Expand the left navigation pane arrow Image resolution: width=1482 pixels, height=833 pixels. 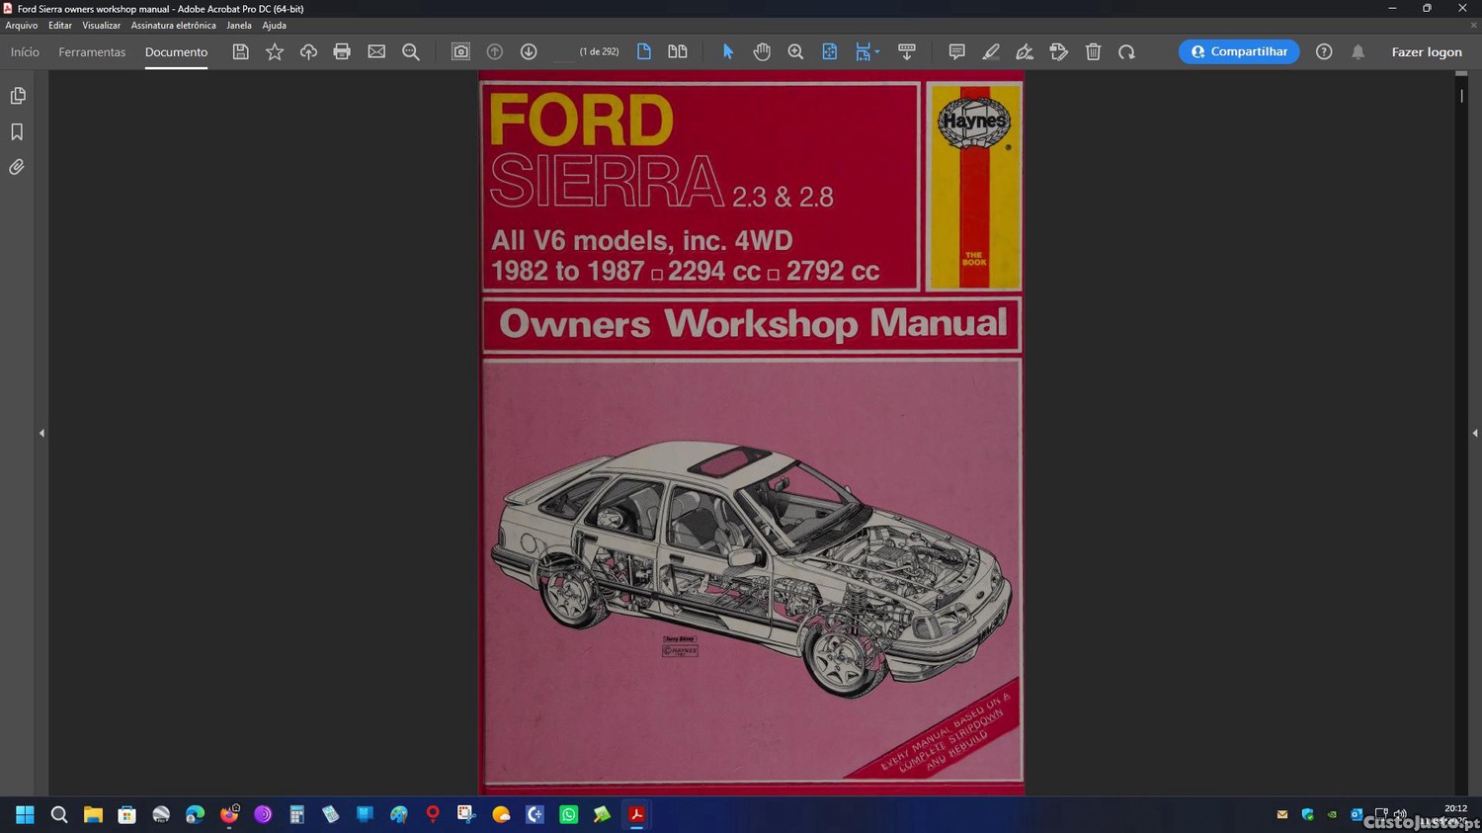[41, 433]
